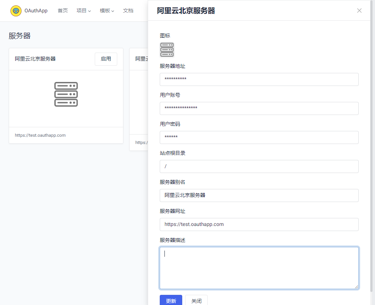The height and width of the screenshot is (305, 375).
Task: Click 启用 on the 阿里云北京服务器 card
Action: click(x=106, y=59)
